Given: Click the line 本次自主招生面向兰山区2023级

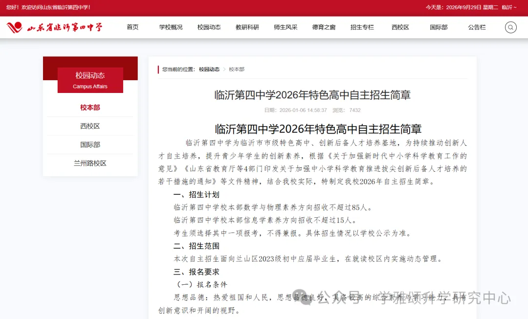Looking at the screenshot, I should pos(308,259).
